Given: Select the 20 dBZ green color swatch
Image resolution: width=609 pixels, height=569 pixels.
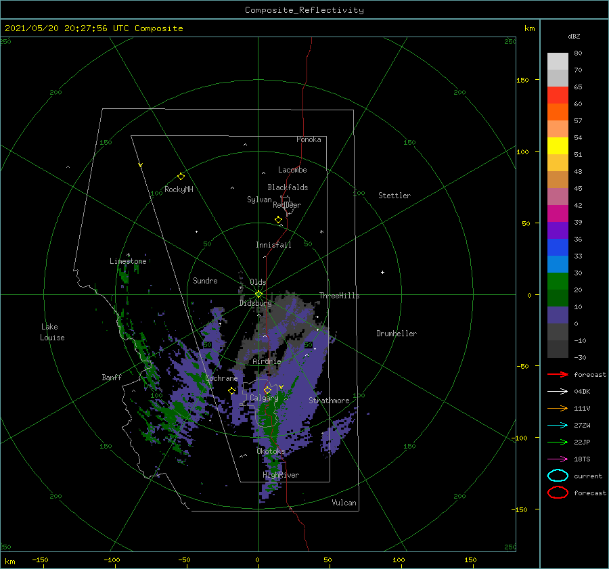Looking at the screenshot, I should coord(558,281).
